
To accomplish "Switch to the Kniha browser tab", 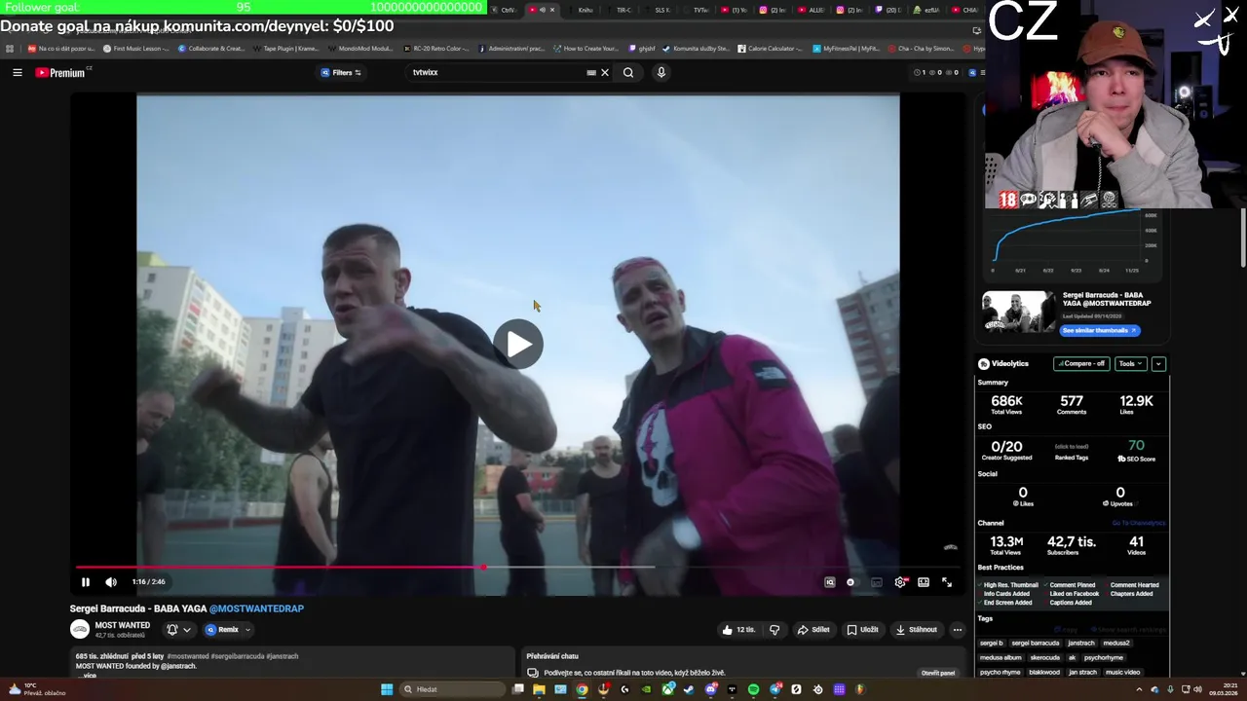I will click(x=586, y=10).
